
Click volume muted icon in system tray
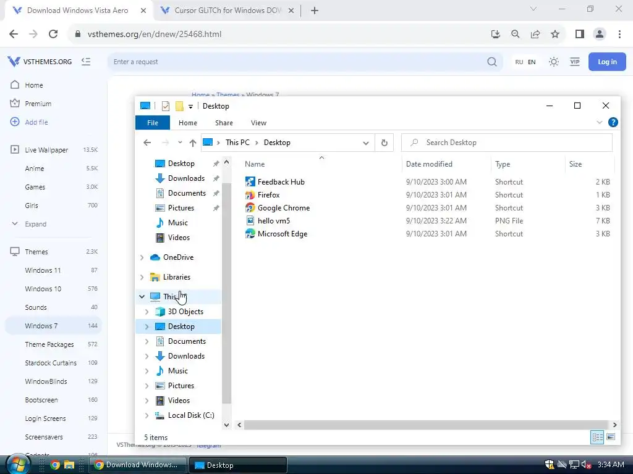coord(586,465)
